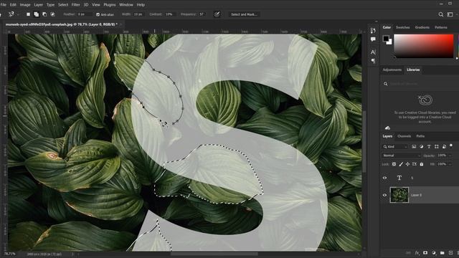
Task: Lock transparent pixels icon
Action: (x=394, y=164)
